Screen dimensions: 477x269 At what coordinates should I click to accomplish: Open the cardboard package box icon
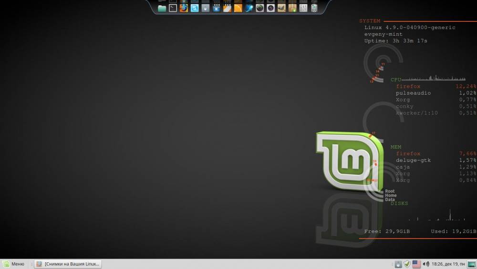[292, 8]
